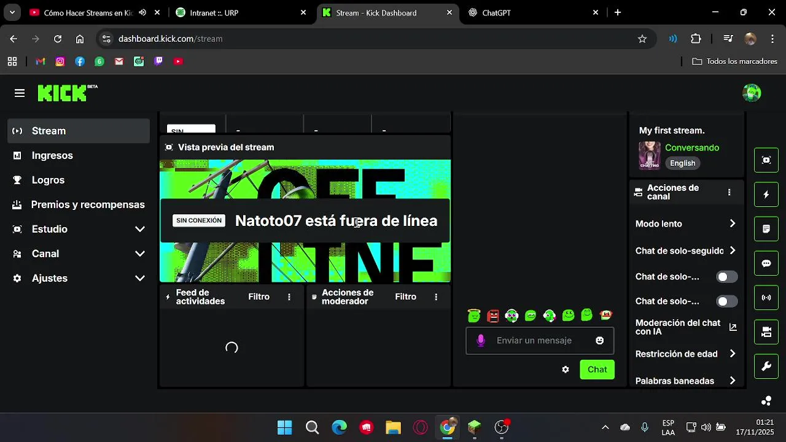Click the wrench tool icon in the right rail
This screenshot has width=786, height=442.
(x=766, y=366)
